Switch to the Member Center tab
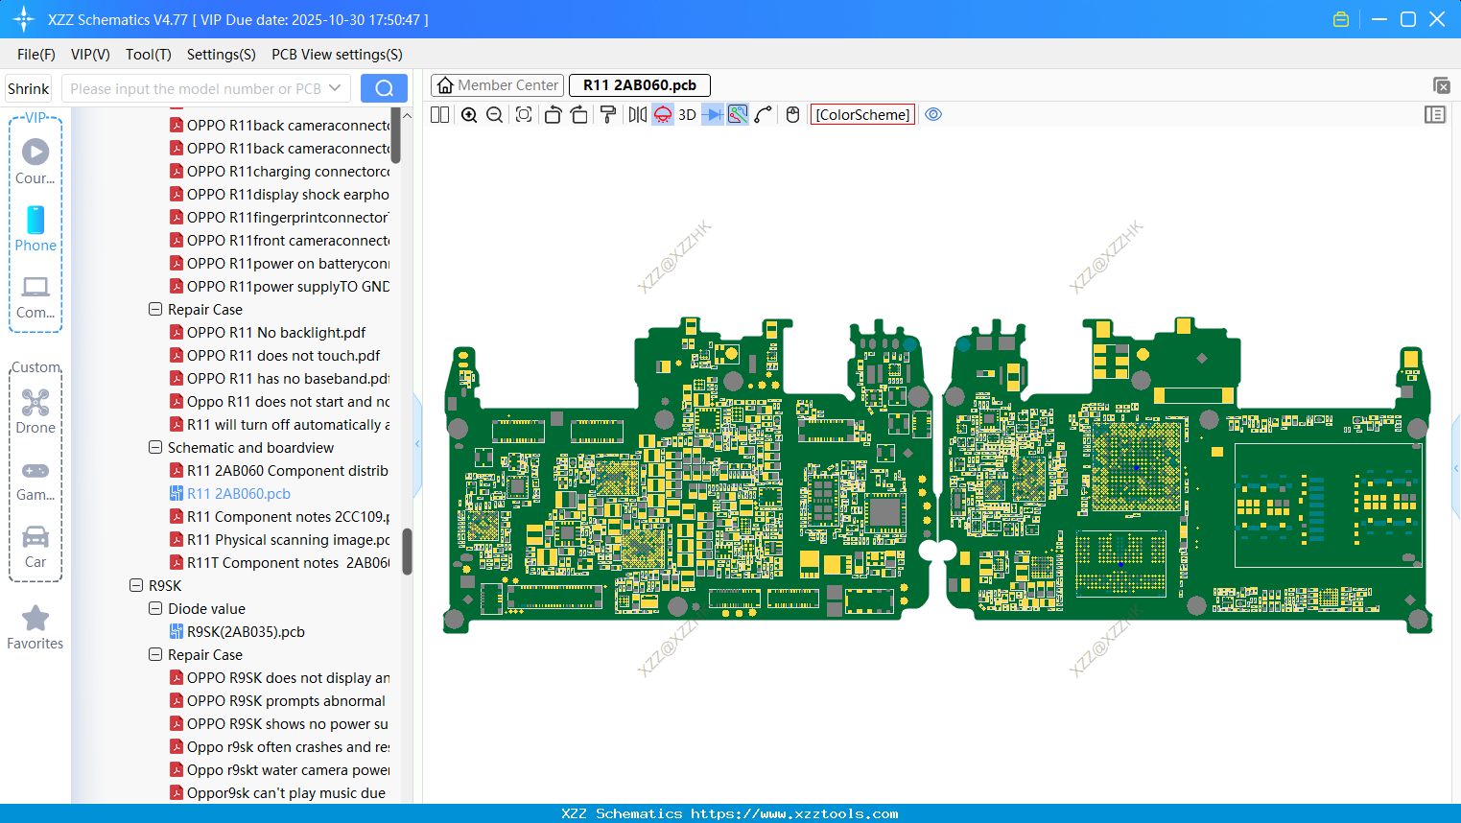Viewport: 1461px width, 823px height. [497, 85]
